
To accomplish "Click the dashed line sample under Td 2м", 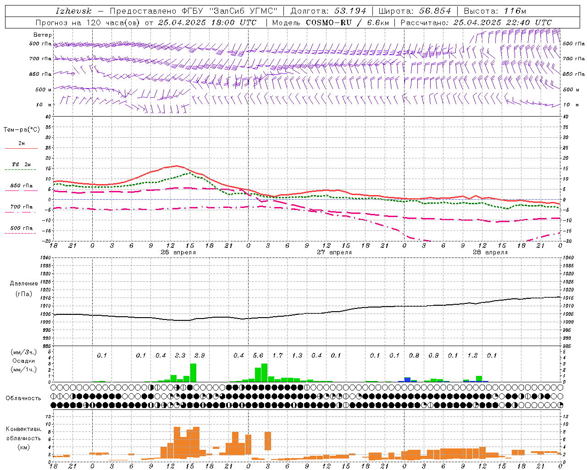I will pos(21,169).
